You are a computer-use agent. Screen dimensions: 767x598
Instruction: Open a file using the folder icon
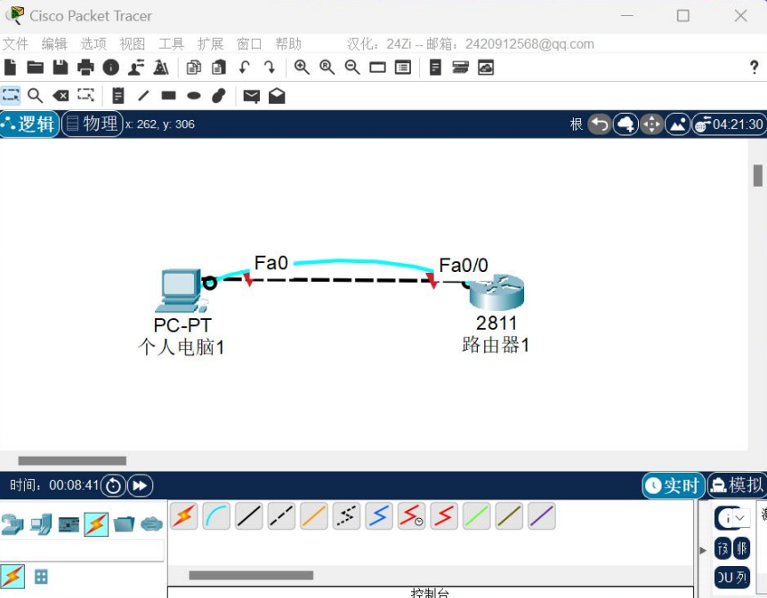(x=36, y=68)
